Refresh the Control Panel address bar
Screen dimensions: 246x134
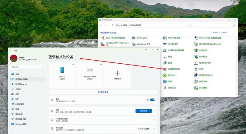point(190,25)
